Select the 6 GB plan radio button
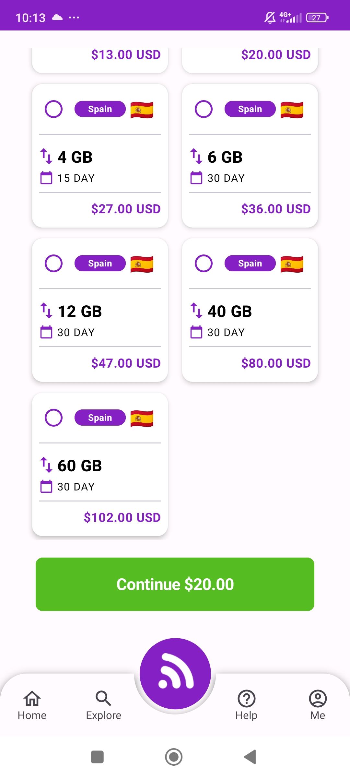The width and height of the screenshot is (350, 778). (x=204, y=109)
